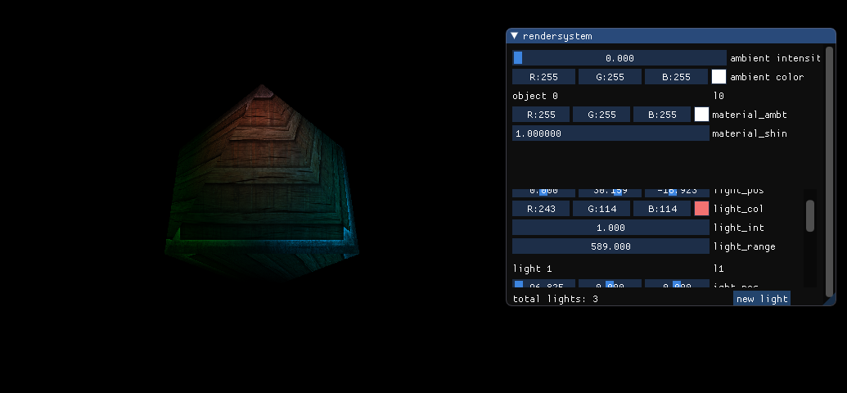Viewport: 847px width, 393px height.
Task: Open the ambient color white swatch
Action: 719,77
